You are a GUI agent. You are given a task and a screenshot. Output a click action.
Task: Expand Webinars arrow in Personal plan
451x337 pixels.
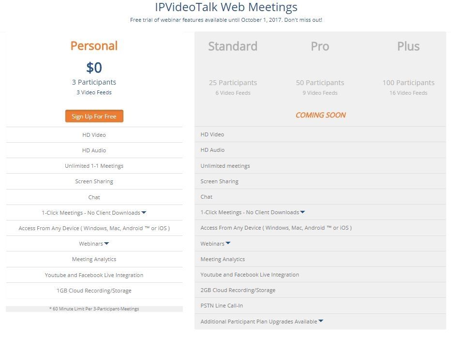tap(106, 244)
